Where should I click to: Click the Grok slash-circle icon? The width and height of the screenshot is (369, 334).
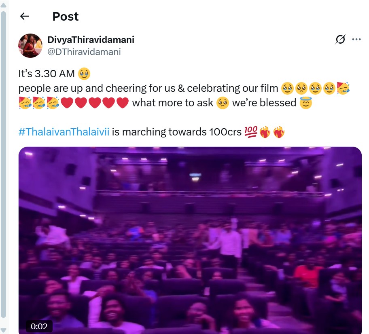click(340, 39)
